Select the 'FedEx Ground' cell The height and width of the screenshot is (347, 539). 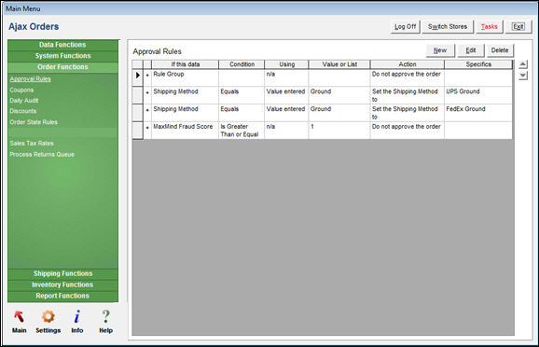[478, 113]
